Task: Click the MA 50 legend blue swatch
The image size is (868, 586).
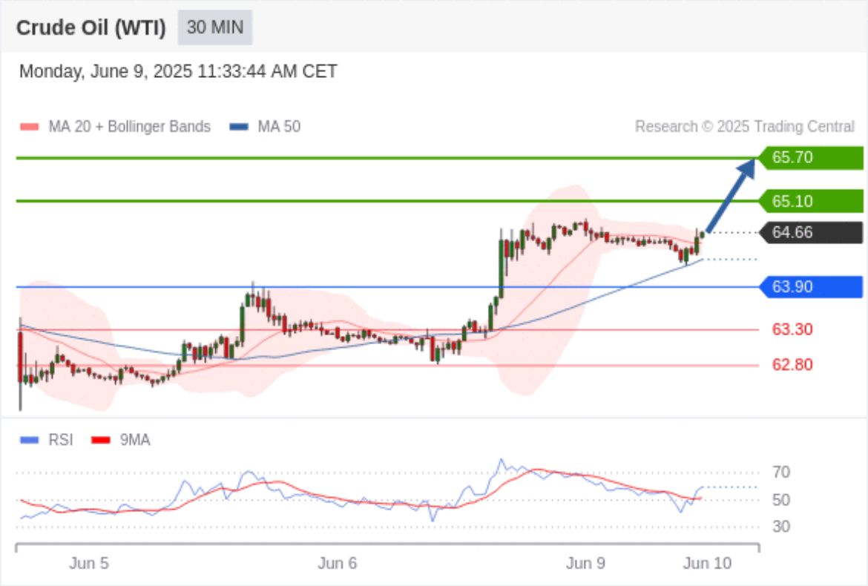Action: (x=239, y=127)
